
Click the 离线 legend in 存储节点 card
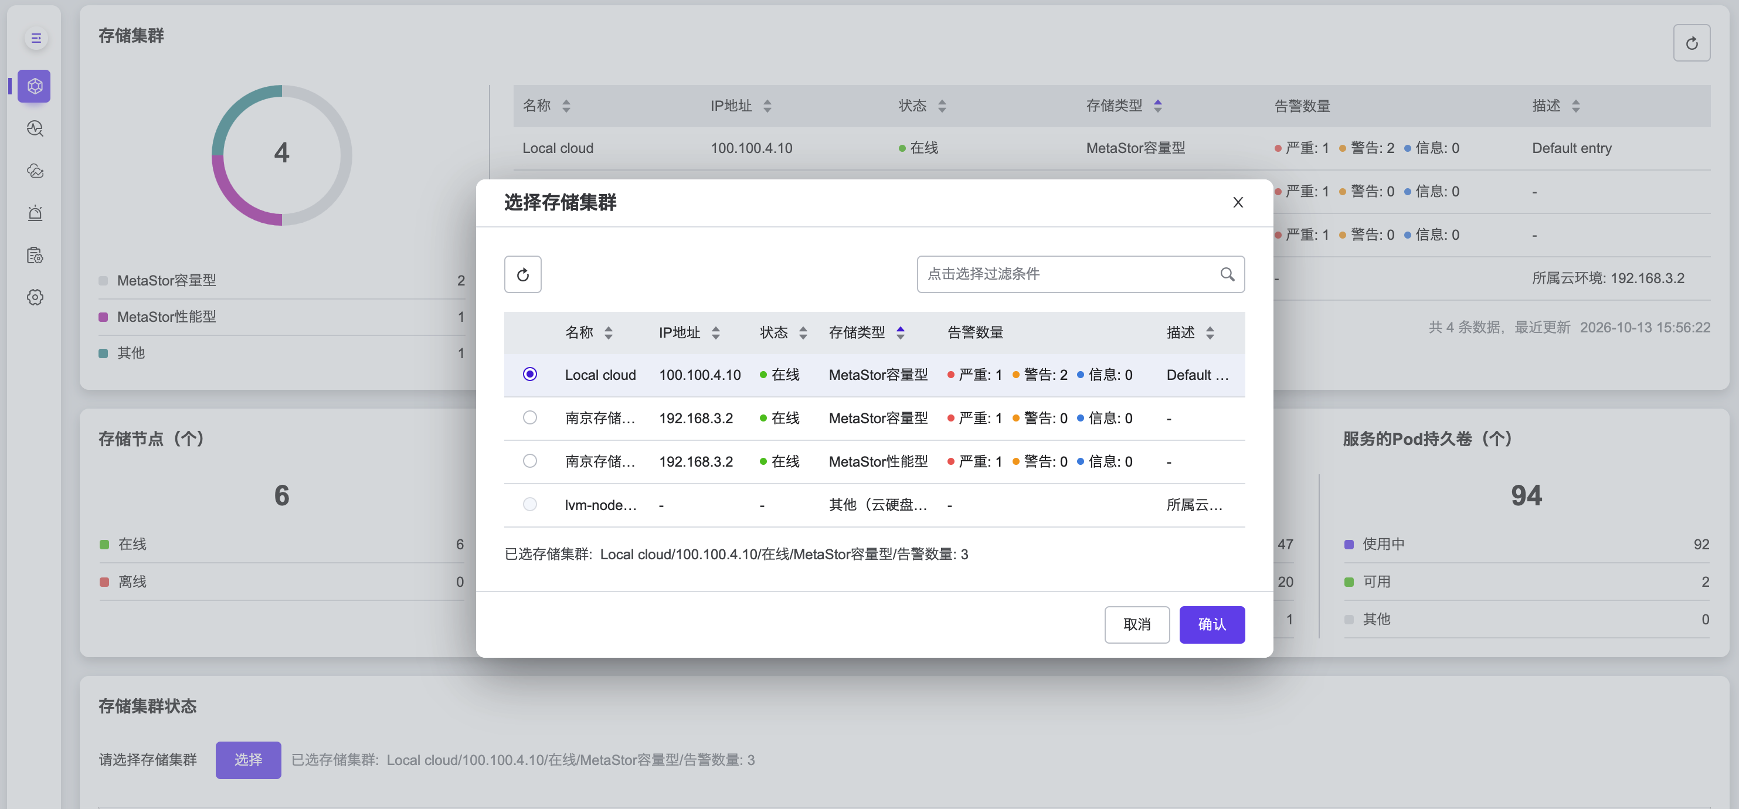coord(281,582)
